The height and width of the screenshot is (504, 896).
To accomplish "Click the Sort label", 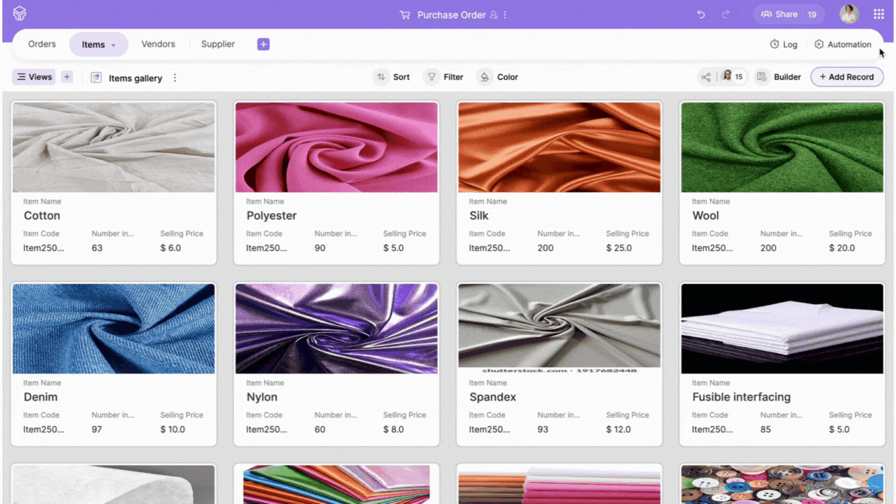I will tap(401, 76).
